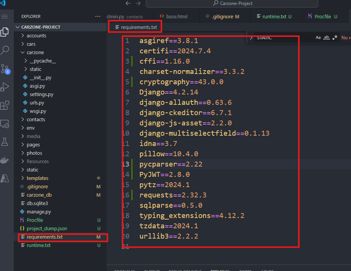
Task: Open project_dump.json file
Action: click(60, 229)
